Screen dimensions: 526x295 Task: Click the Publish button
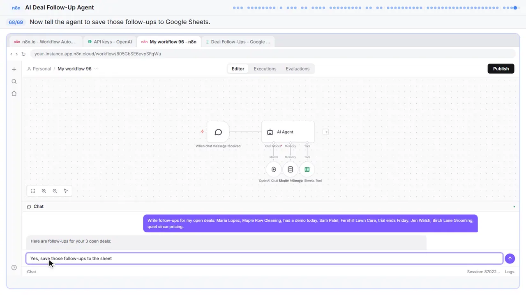pos(501,69)
